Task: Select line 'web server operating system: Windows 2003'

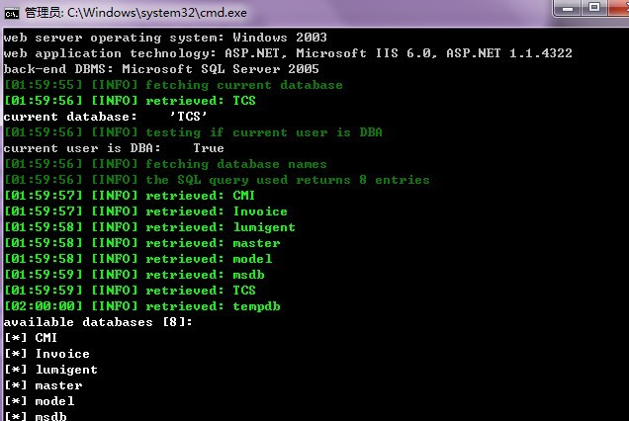Action: point(165,38)
